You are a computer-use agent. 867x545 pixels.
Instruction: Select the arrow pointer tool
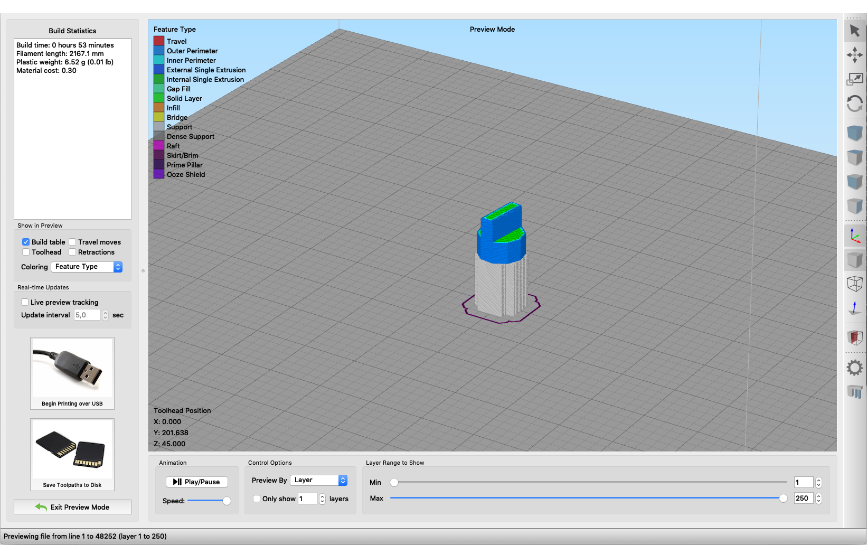pyautogui.click(x=854, y=31)
